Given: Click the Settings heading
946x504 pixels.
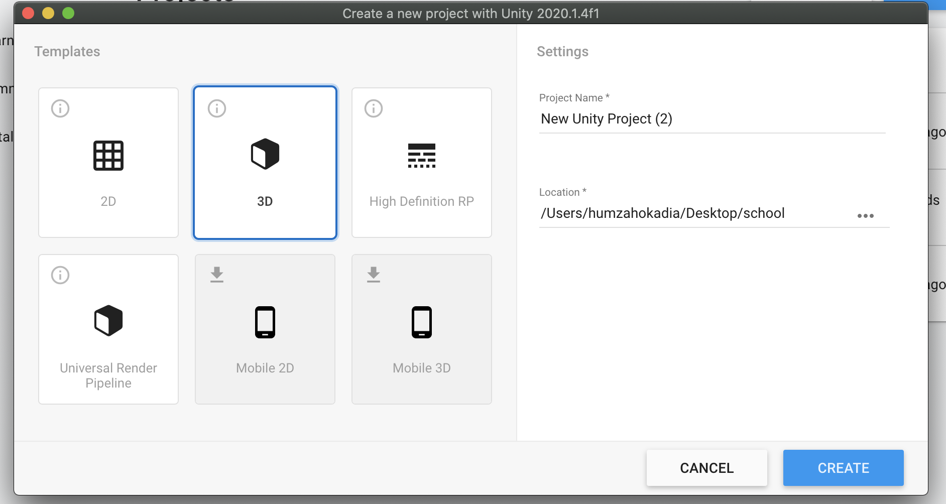Looking at the screenshot, I should (562, 52).
